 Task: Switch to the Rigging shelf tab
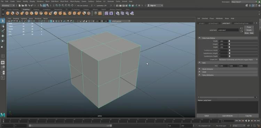point(36,9)
